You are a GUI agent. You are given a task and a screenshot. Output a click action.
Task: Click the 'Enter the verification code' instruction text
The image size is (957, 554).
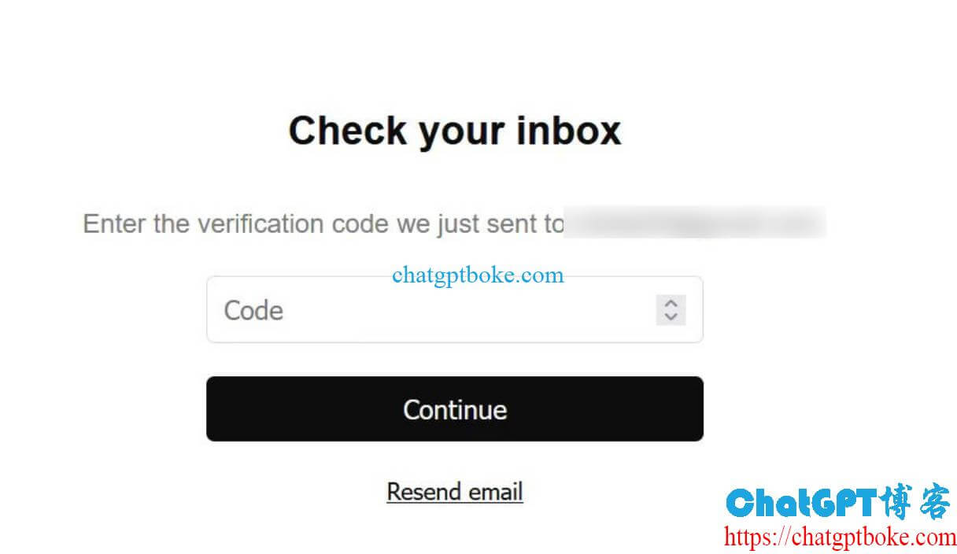pyautogui.click(x=323, y=224)
